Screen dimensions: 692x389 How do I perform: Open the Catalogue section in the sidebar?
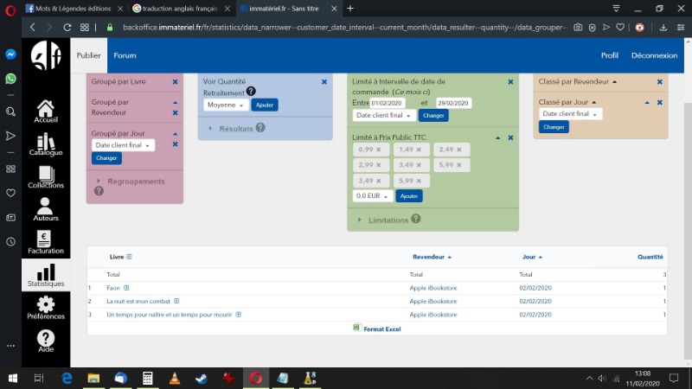click(46, 144)
